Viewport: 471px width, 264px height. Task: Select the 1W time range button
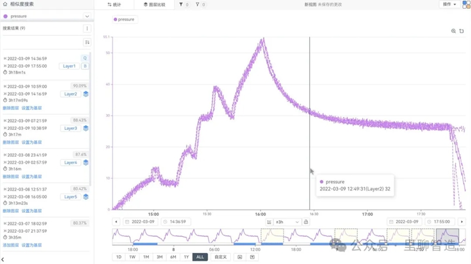click(x=132, y=257)
